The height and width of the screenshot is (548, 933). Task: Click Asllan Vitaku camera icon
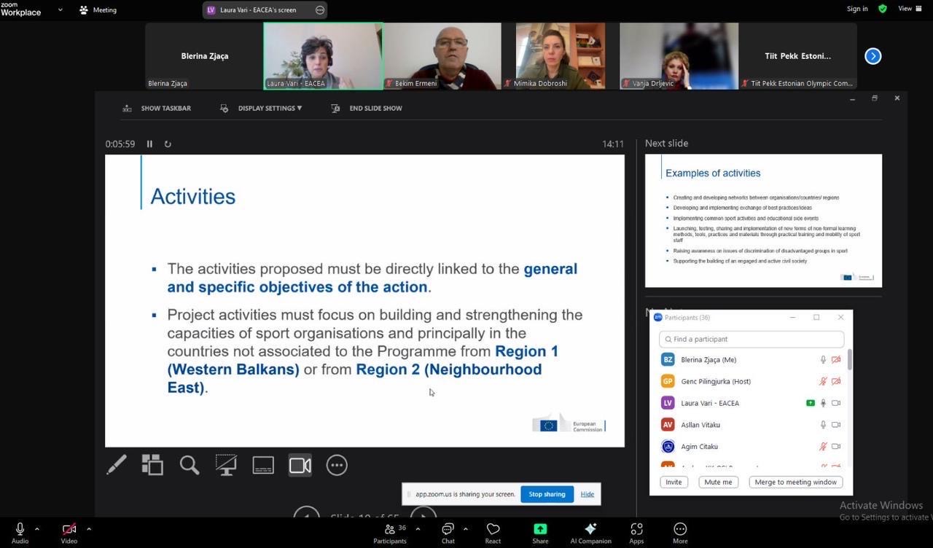point(836,425)
